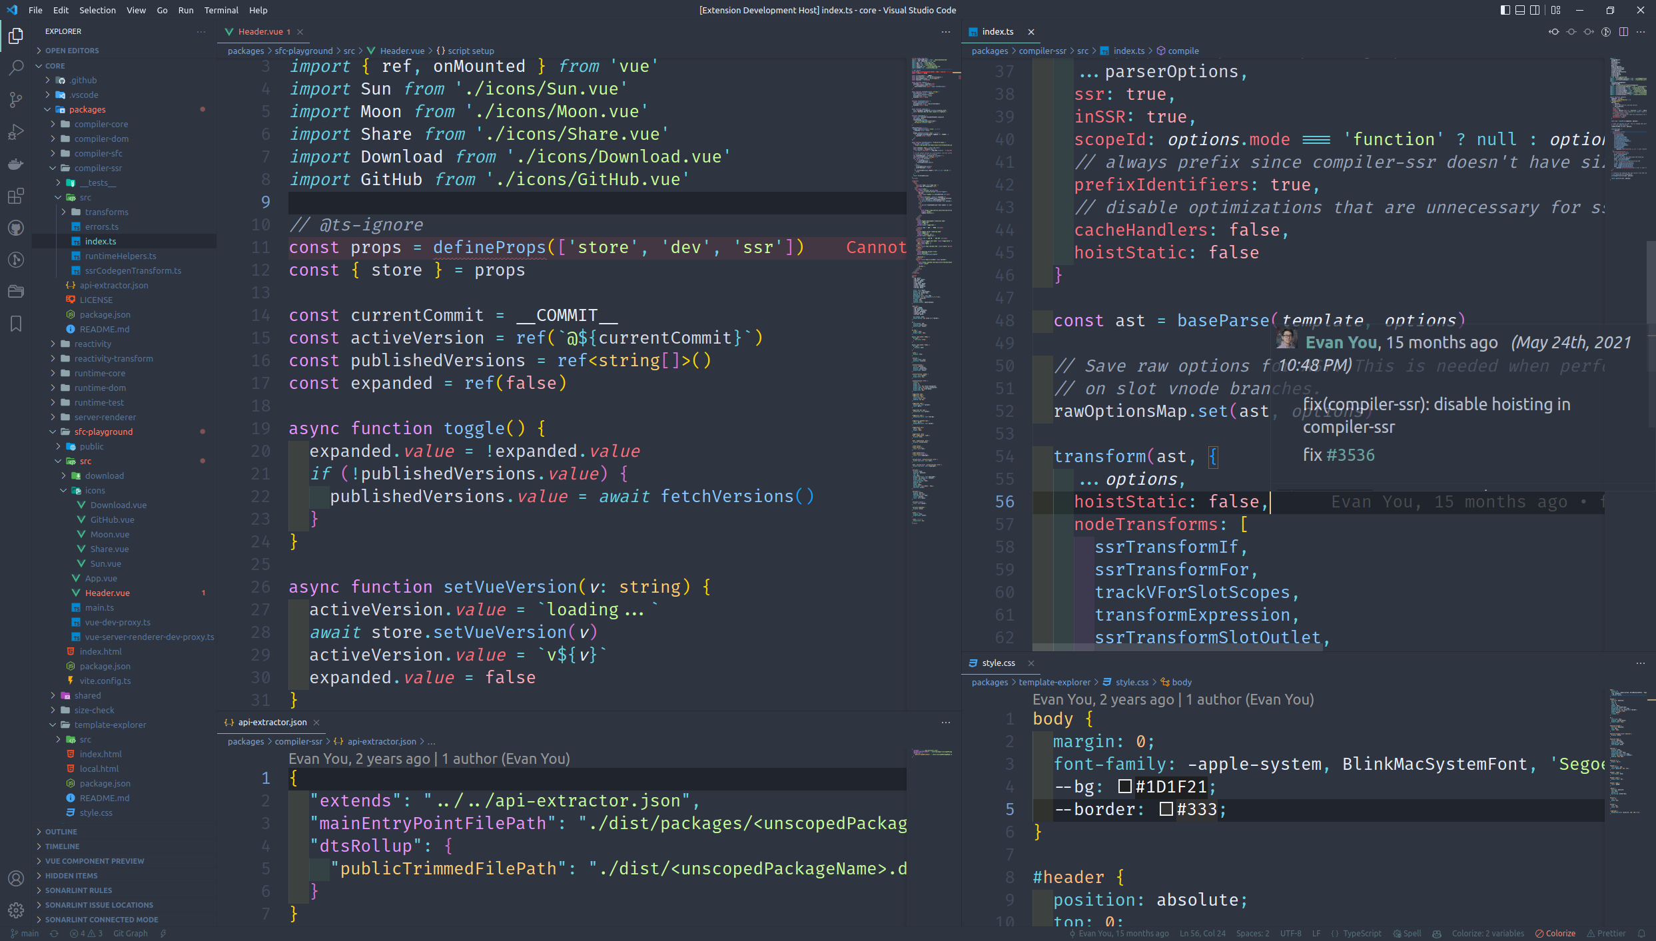Open the Docker view in activity bar
This screenshot has width=1656, height=941.
pyautogui.click(x=16, y=164)
